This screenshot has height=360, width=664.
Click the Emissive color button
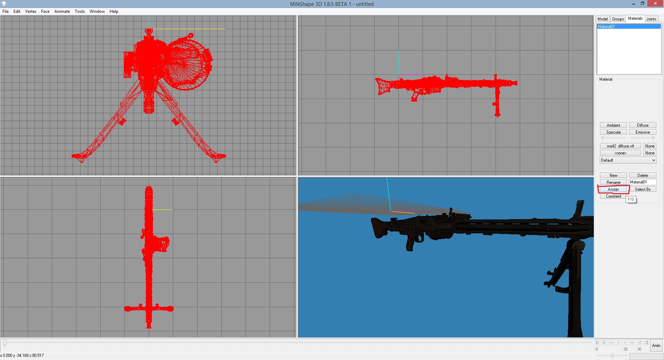(x=643, y=132)
